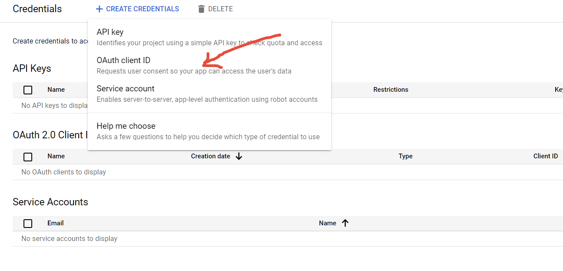
Task: Toggle the Service Accounts select-all checkbox
Action: point(28,224)
